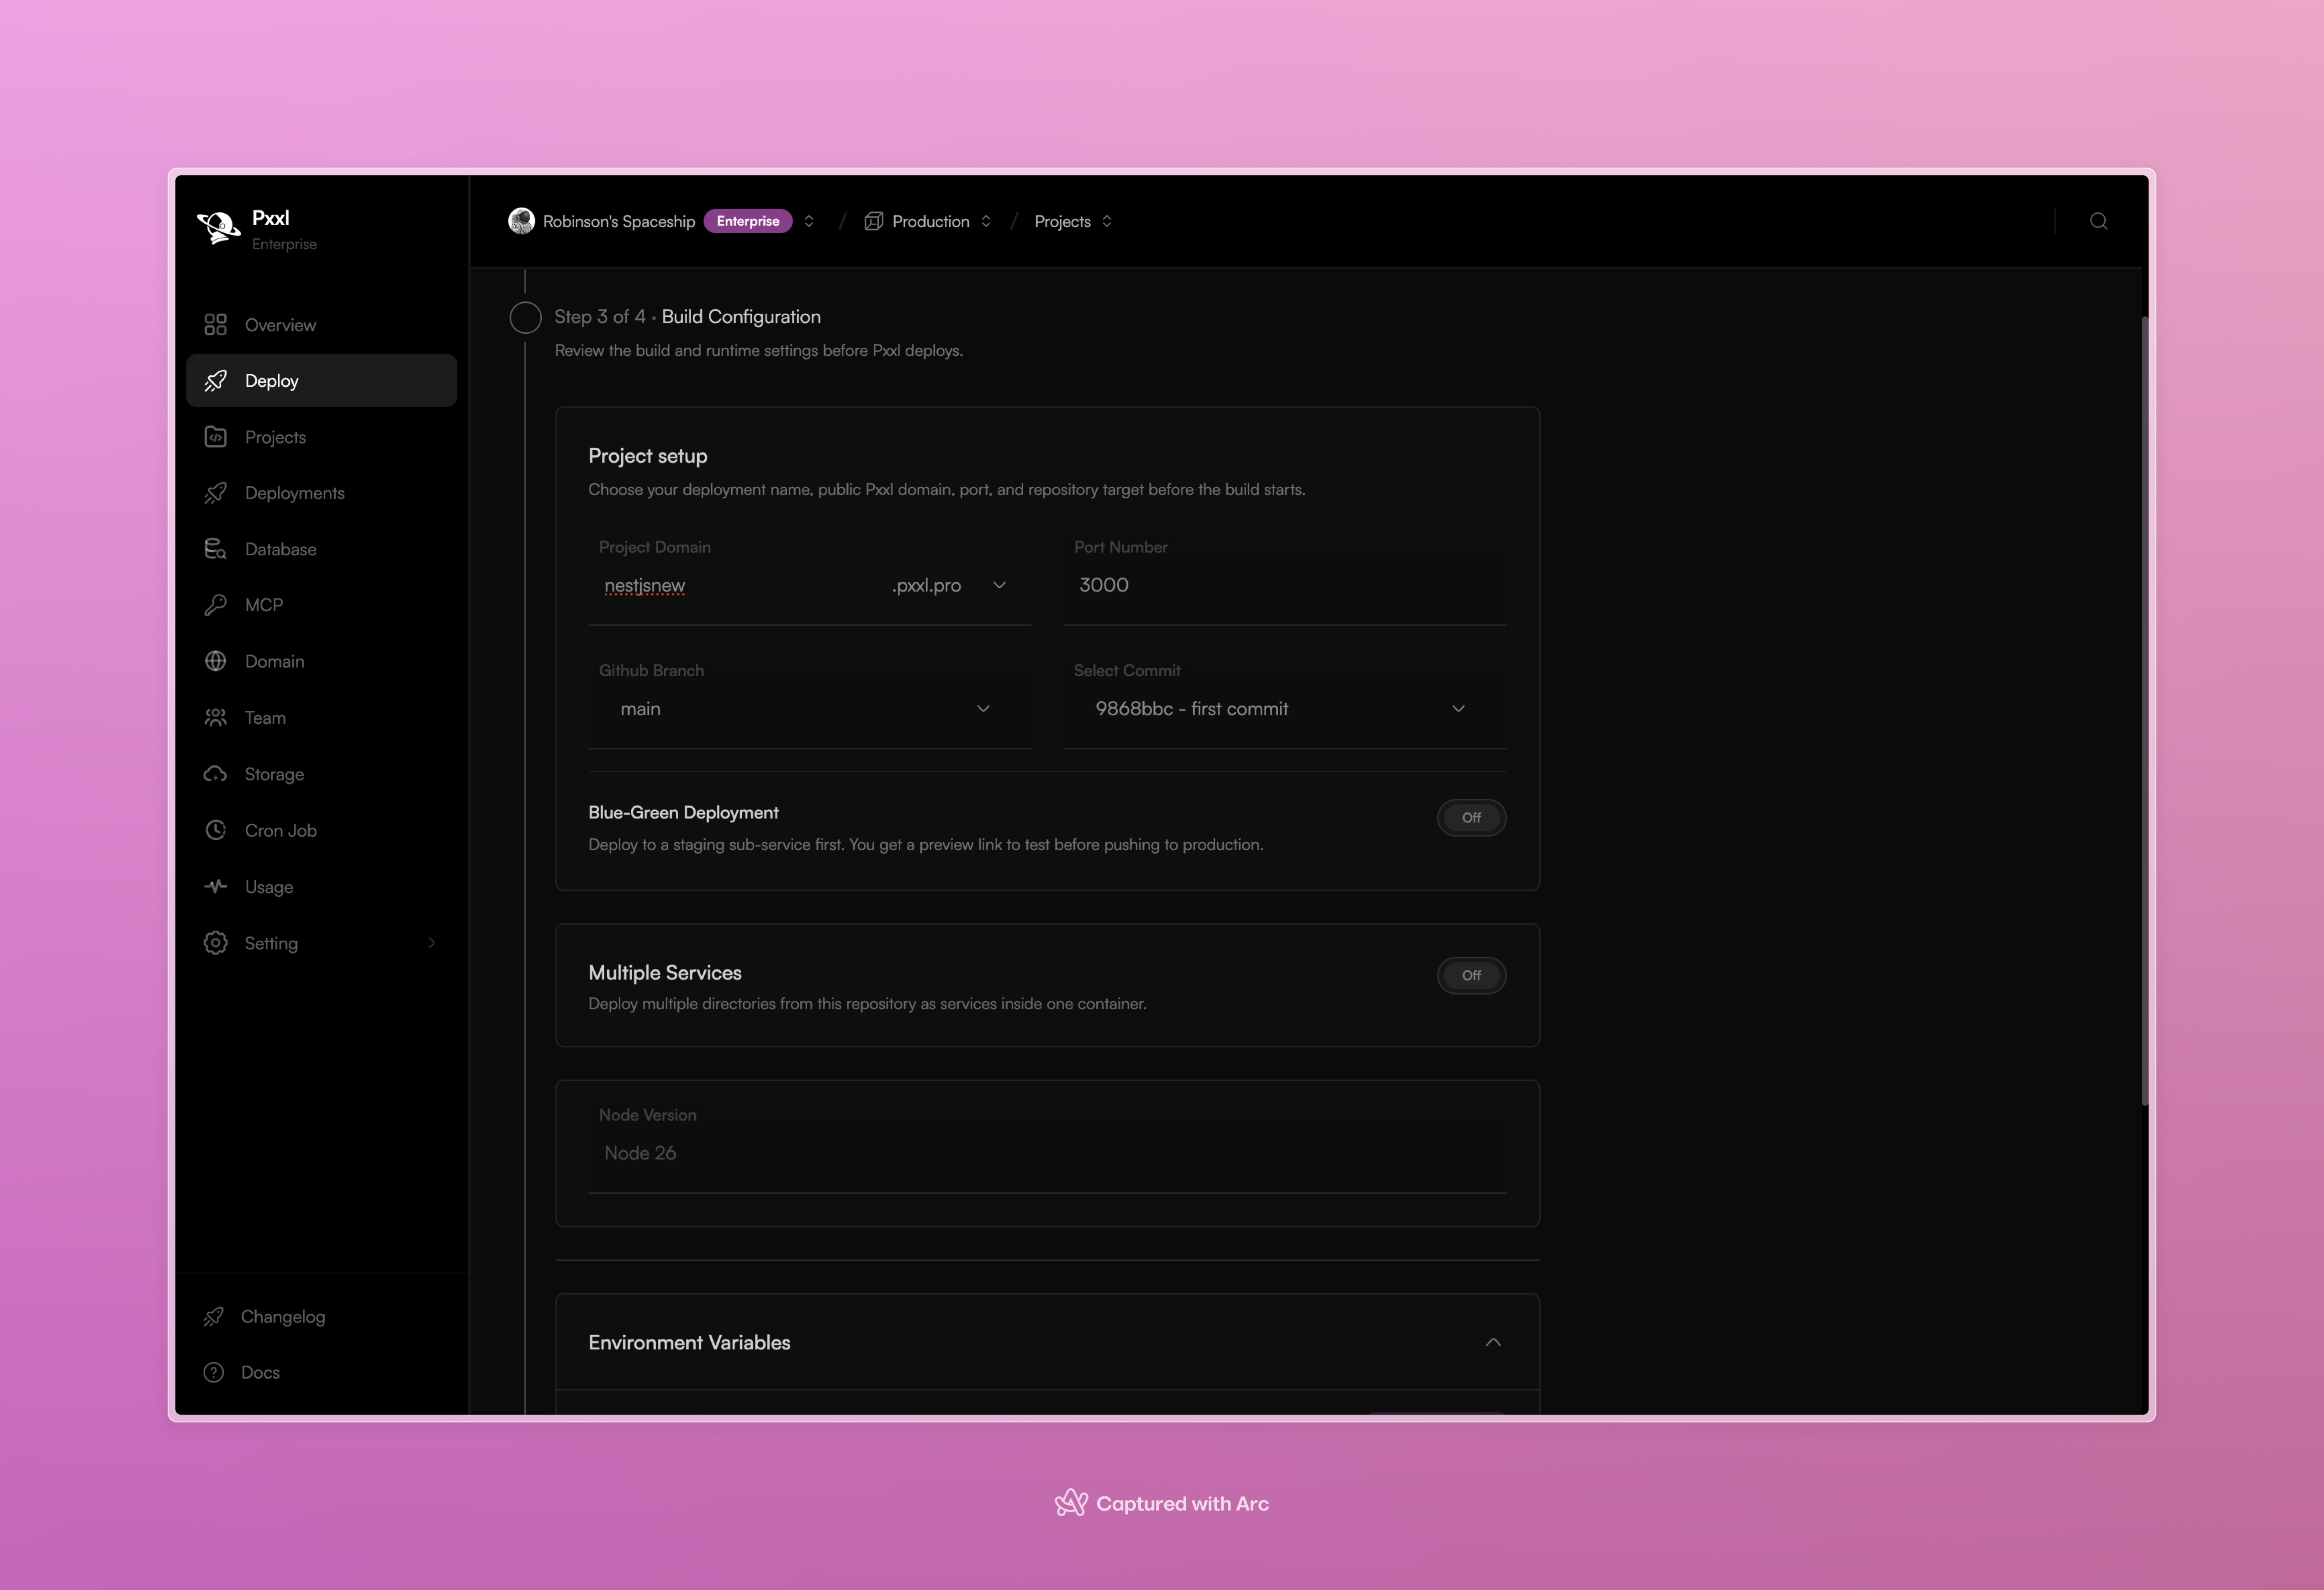Click the Usage pulse icon
Image resolution: width=2324 pixels, height=1590 pixels.
point(215,886)
